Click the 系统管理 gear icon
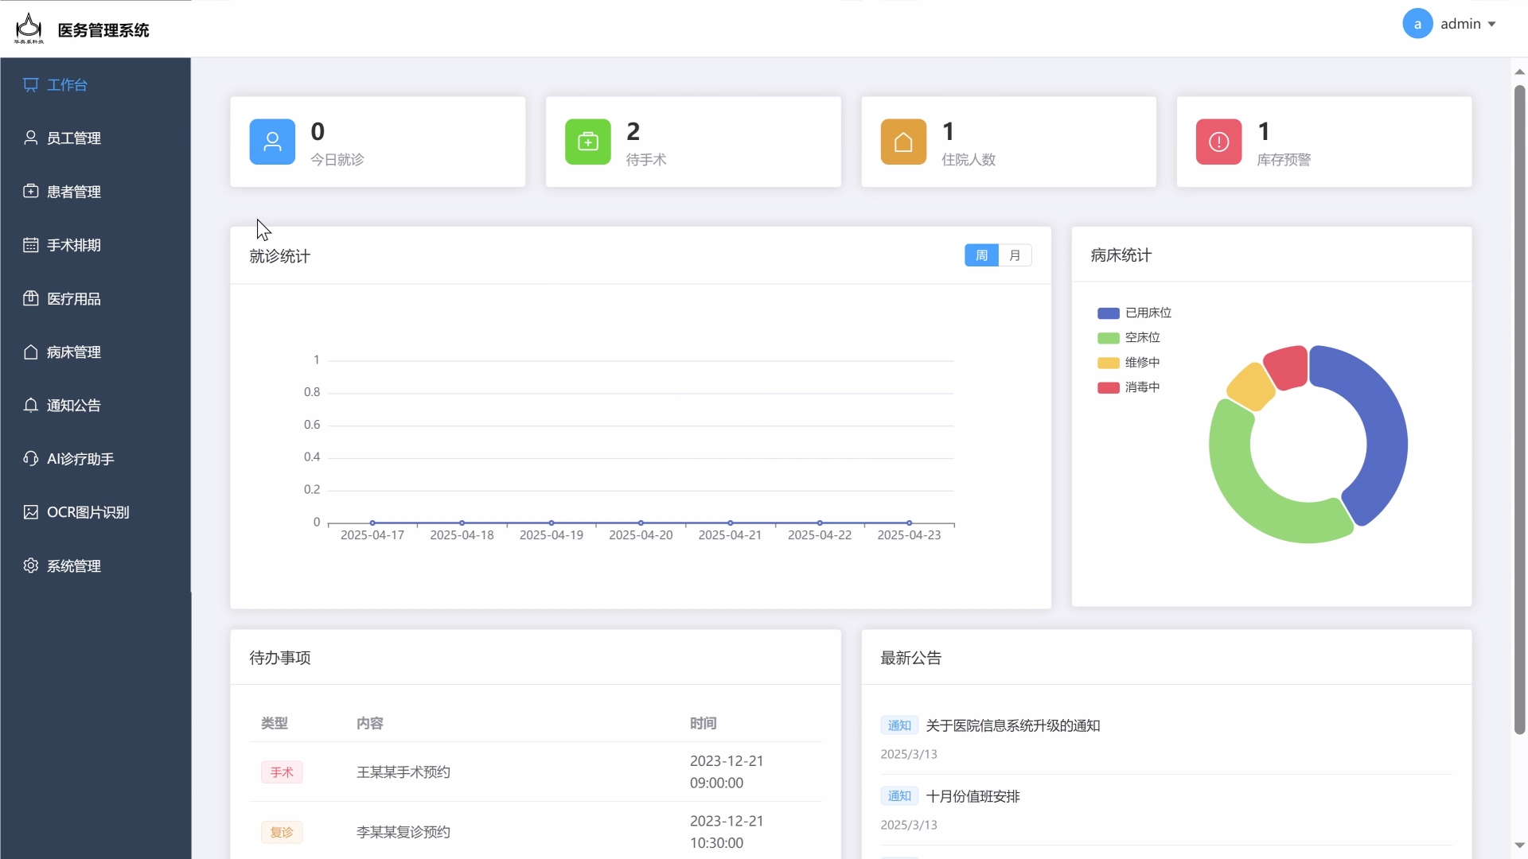Image resolution: width=1528 pixels, height=859 pixels. [x=30, y=566]
